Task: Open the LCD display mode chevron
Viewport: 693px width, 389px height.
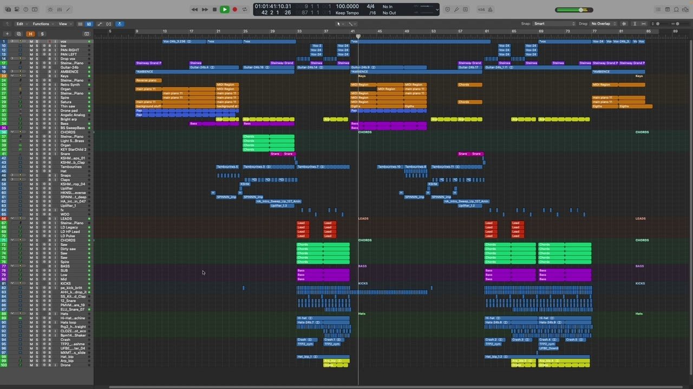Action: click(437, 9)
